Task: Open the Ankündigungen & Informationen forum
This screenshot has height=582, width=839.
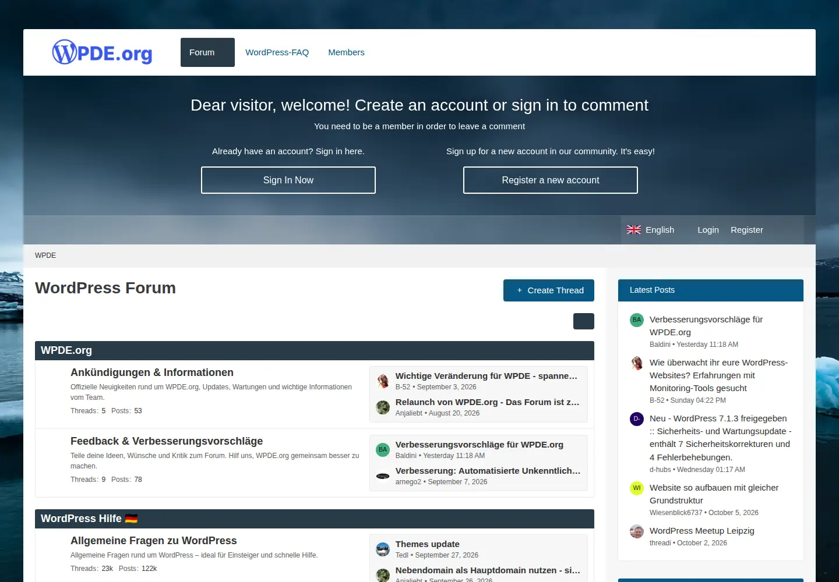Action: 152,372
